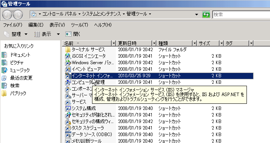Navigate to コントロール パネル breadcrumb
Viewport: 270px width, 143px height.
coord(59,14)
